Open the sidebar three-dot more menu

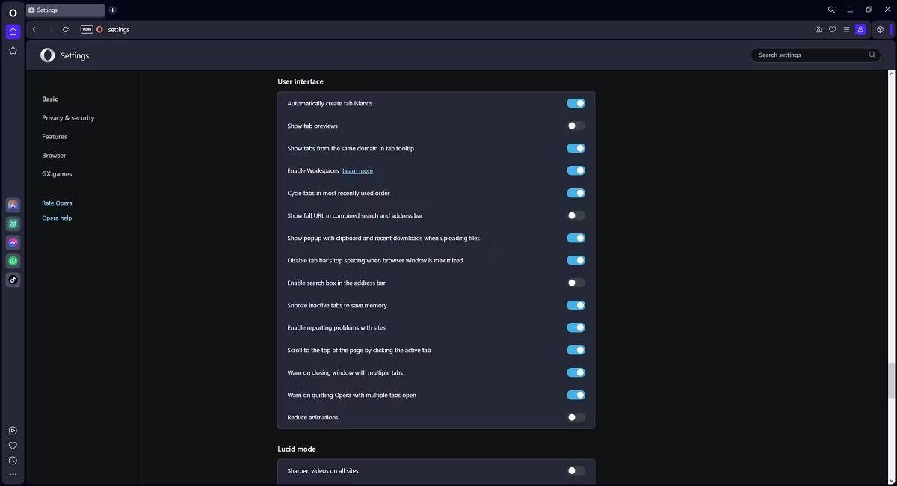(x=13, y=475)
